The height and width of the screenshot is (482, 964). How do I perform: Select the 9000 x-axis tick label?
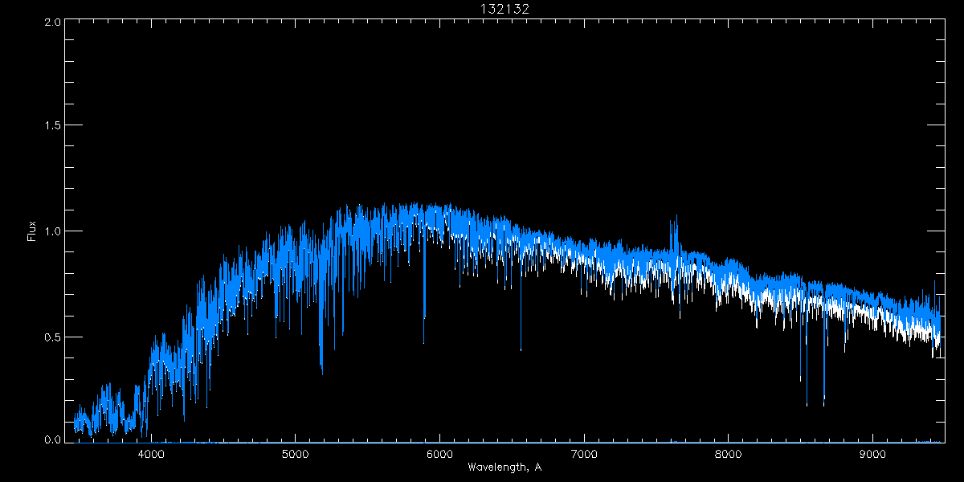point(873,453)
